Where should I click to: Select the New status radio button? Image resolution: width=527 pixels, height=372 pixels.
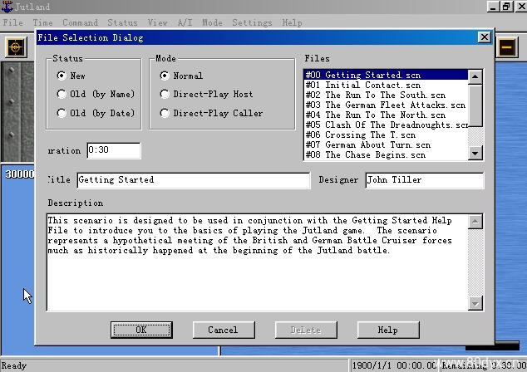tap(62, 76)
